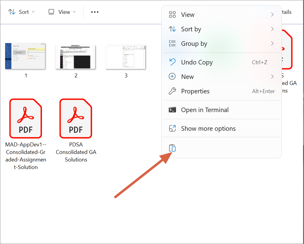Select the PDSA Consolidated GA Solutions PDF
This screenshot has height=244, width=304.
coord(76,118)
